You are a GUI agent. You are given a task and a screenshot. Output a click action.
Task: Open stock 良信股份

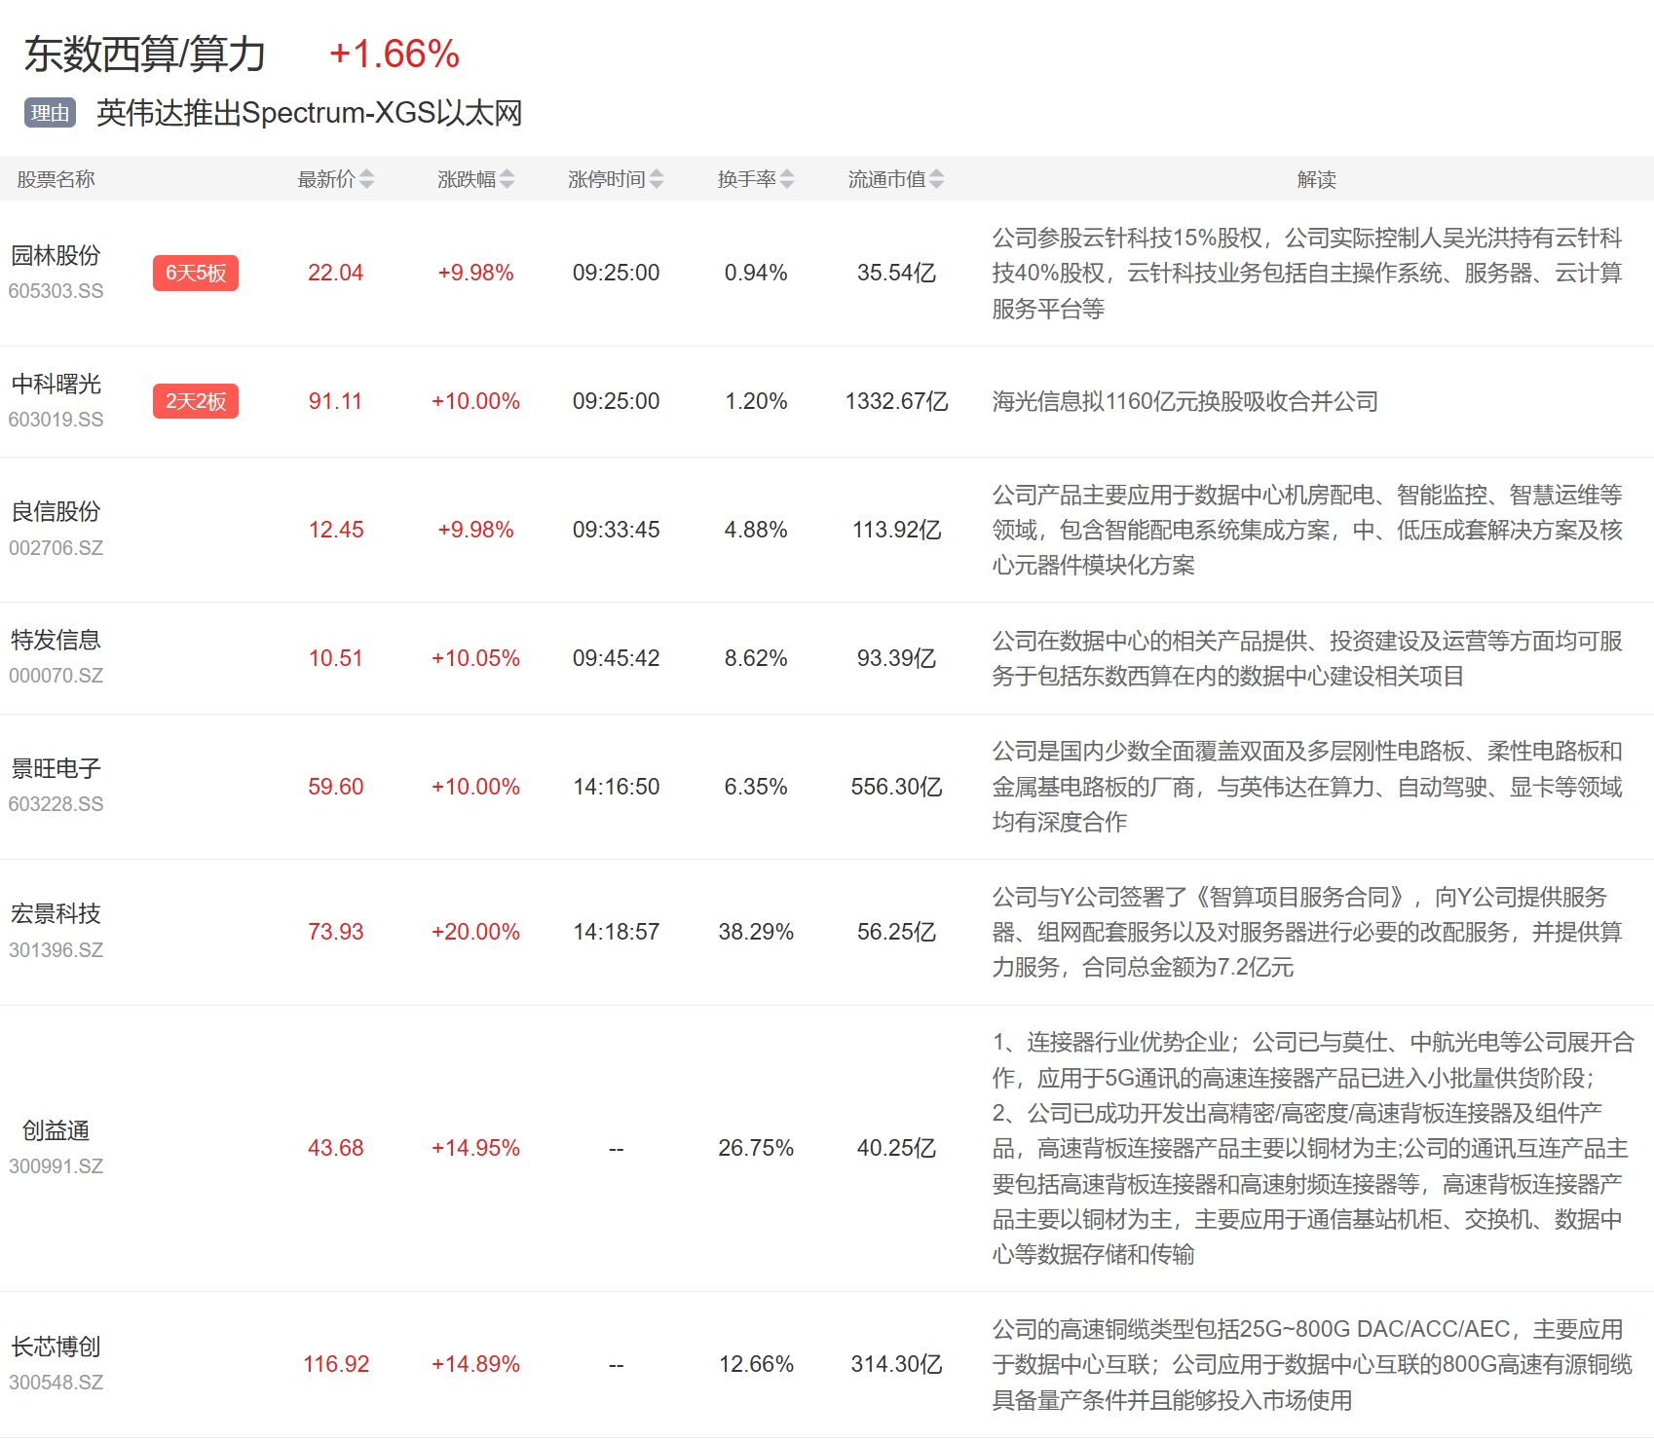click(x=56, y=512)
